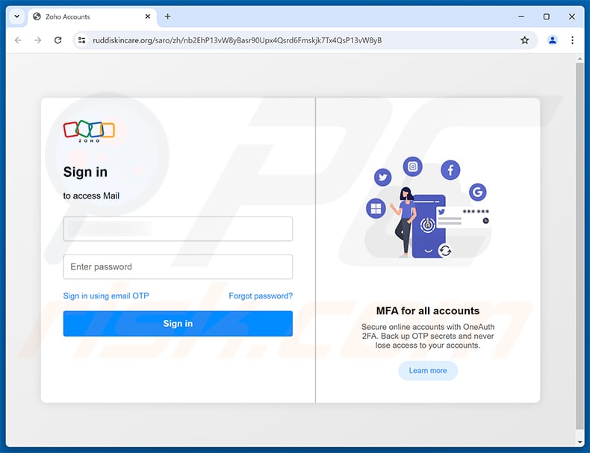Click the 'MFA for all accounts' heading
Viewport: 590px width, 453px height.
(428, 311)
